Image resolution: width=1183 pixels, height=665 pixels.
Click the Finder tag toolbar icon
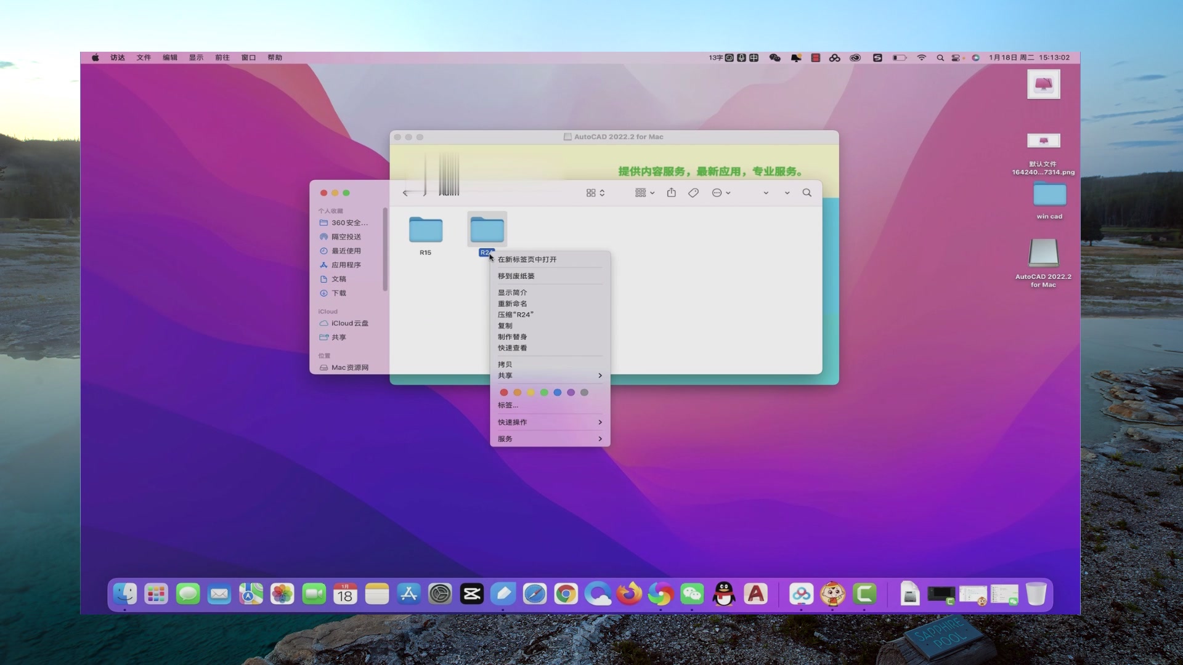[693, 193]
